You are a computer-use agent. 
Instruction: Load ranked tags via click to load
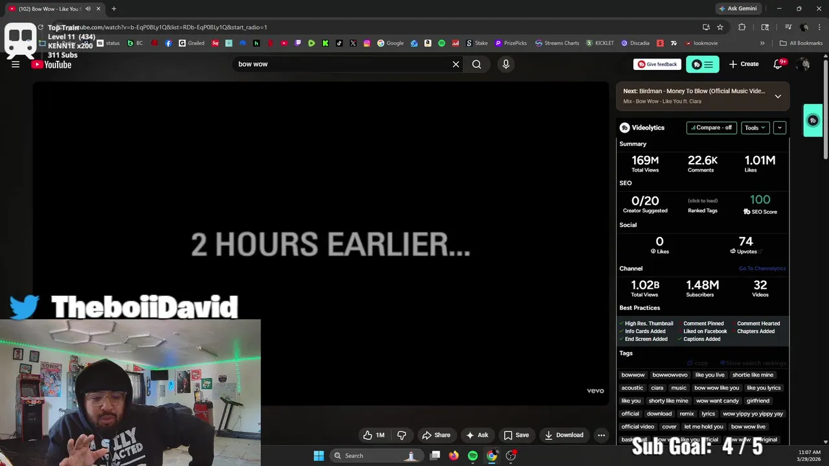point(703,201)
